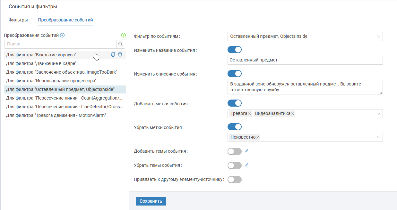
Task: Click the add event transformation plus icon
Action: [x=62, y=35]
